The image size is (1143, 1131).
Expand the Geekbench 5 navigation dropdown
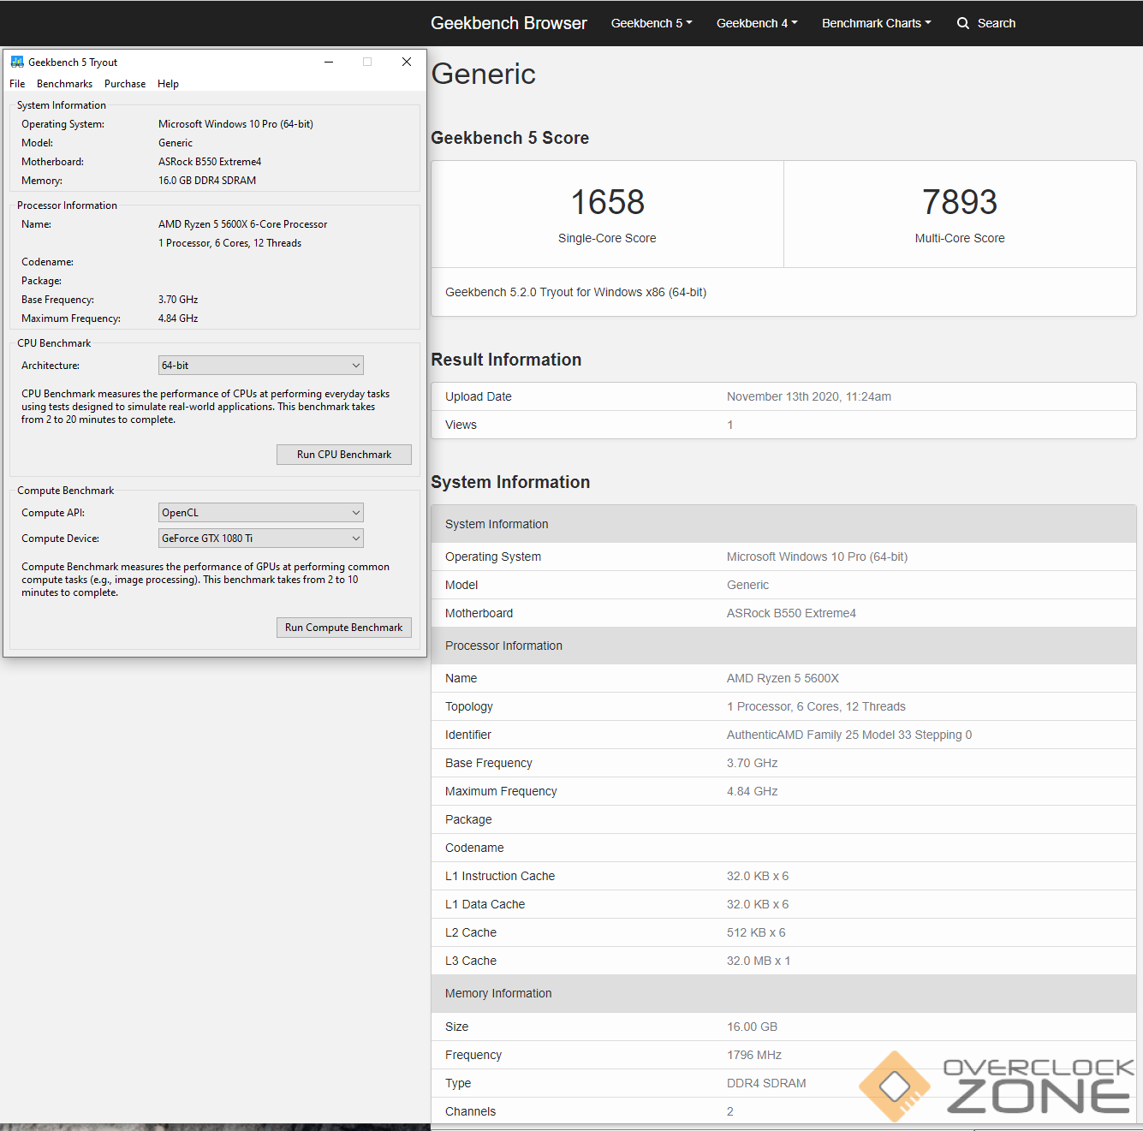coord(652,23)
